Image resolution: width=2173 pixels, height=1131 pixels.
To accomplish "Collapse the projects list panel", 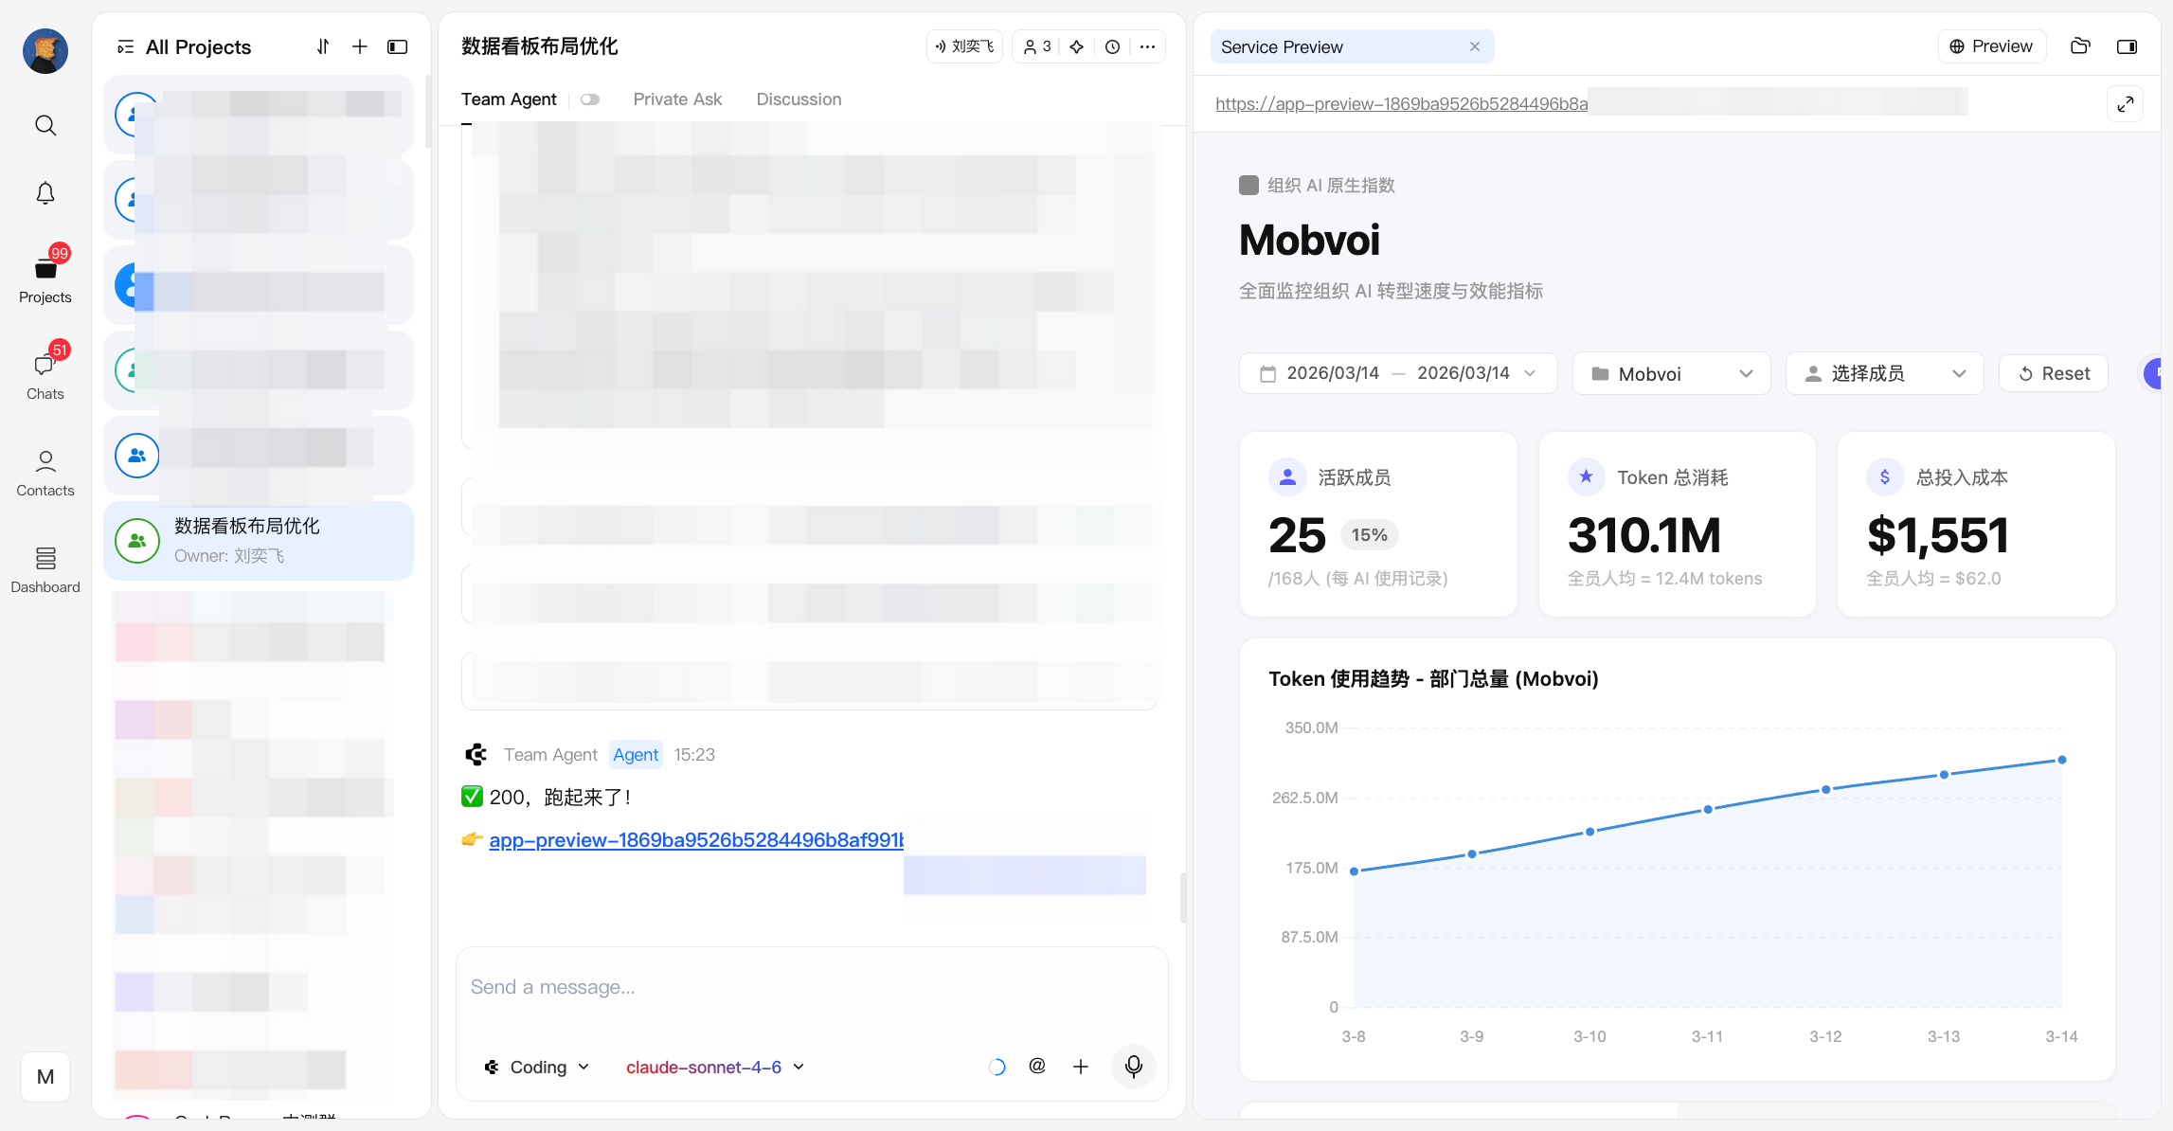I will pos(398,46).
